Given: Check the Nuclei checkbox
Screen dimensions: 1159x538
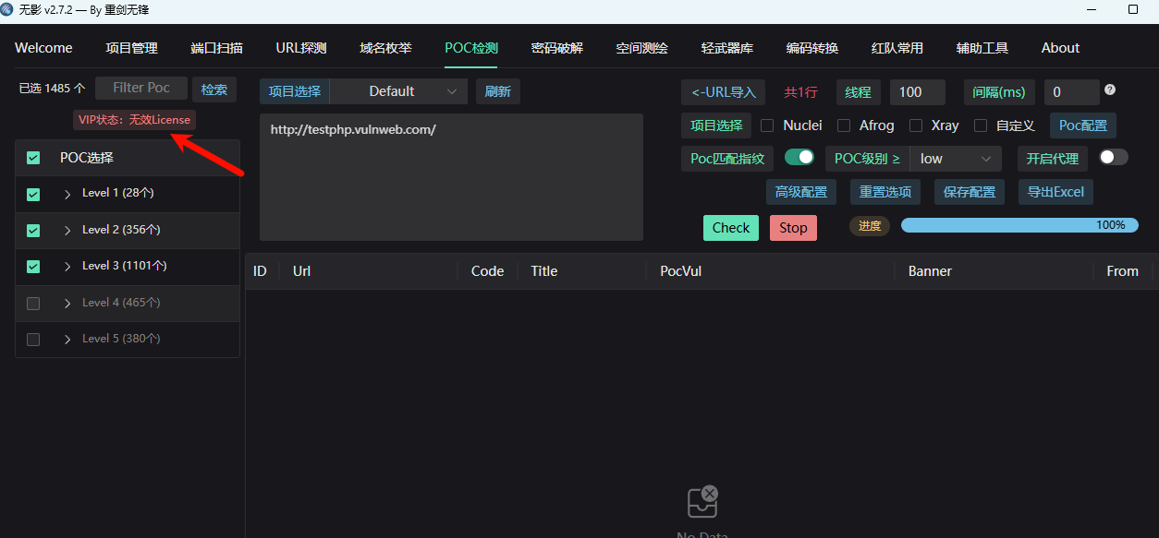Looking at the screenshot, I should pyautogui.click(x=767, y=126).
